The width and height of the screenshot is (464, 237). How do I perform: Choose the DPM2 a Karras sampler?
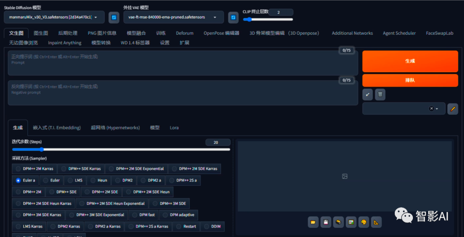tap(104, 226)
